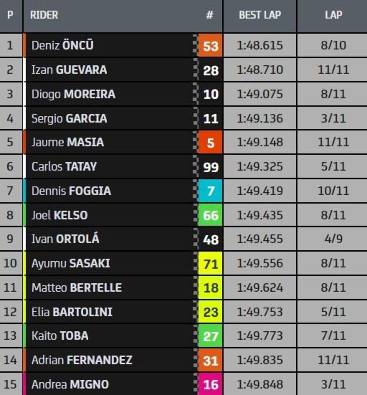
Task: Click Joel Kelso's green number 66 badge
Action: coord(210,215)
